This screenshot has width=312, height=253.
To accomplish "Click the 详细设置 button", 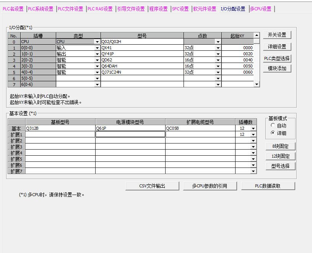I will pos(277,47).
